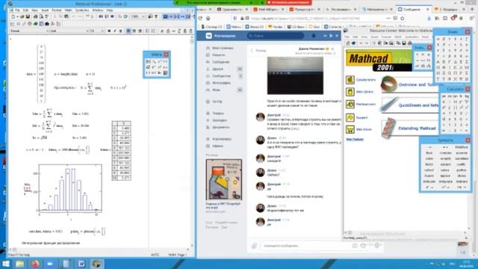The width and height of the screenshot is (478, 269).
Task: Click the Windows Start button
Action: pyautogui.click(x=5, y=264)
